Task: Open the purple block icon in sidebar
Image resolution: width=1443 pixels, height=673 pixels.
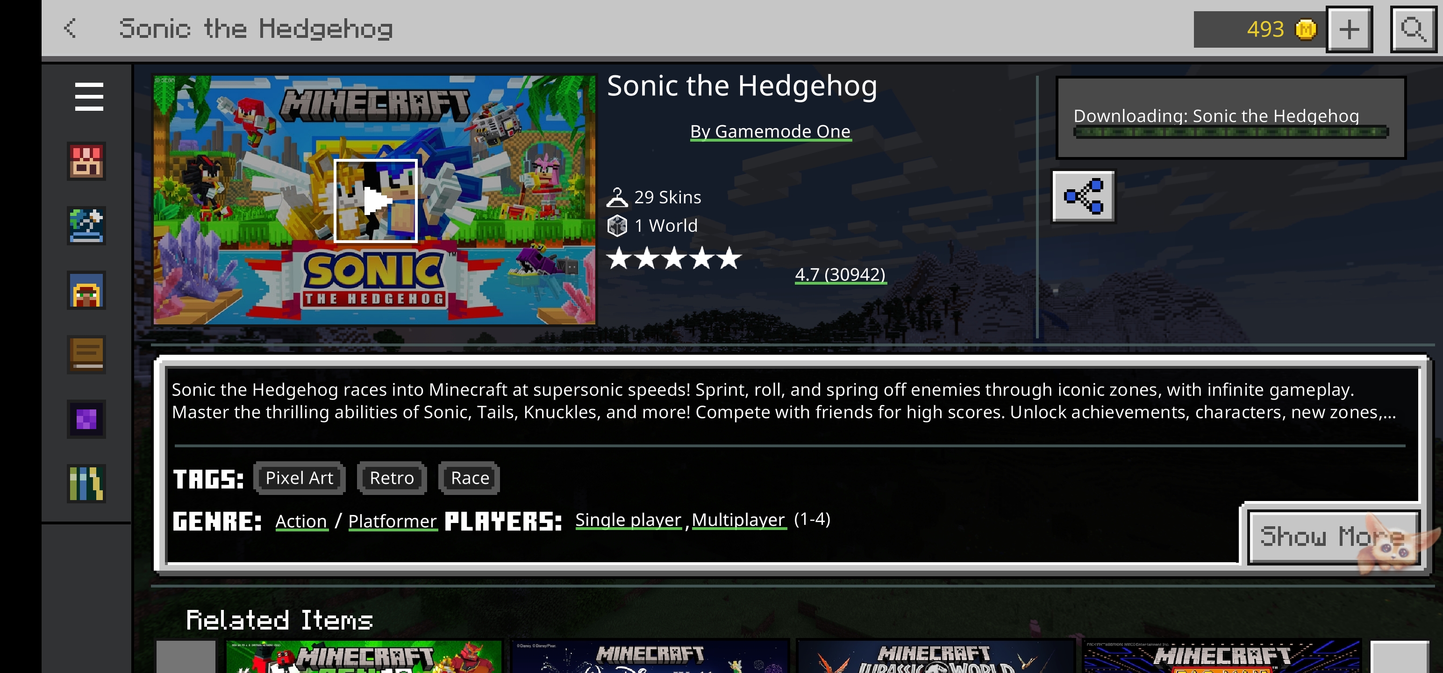Action: tap(86, 419)
